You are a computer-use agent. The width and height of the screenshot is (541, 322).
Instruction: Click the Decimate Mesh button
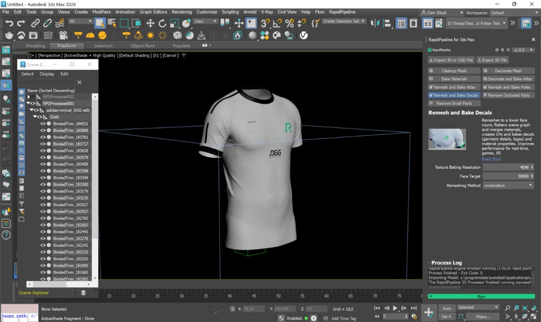(508, 71)
